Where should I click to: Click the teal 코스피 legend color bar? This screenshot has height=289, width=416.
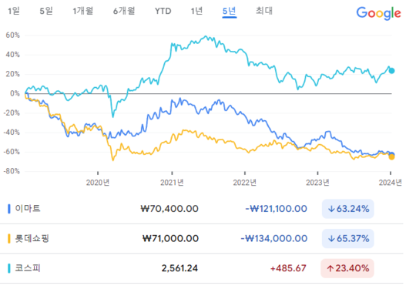[9, 268]
